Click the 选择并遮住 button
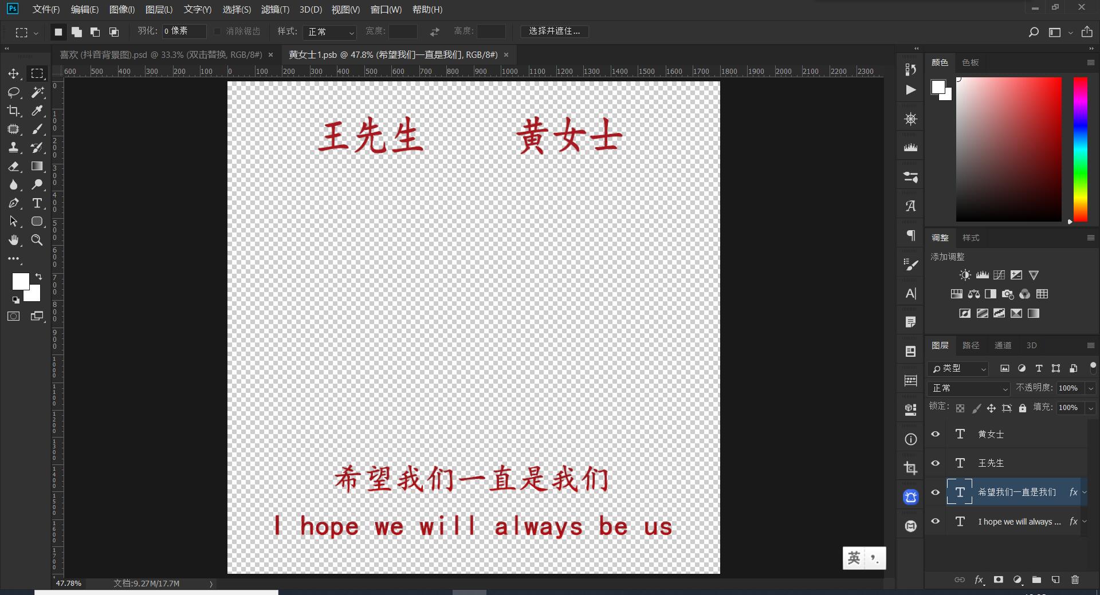This screenshot has width=1100, height=595. pos(554,31)
